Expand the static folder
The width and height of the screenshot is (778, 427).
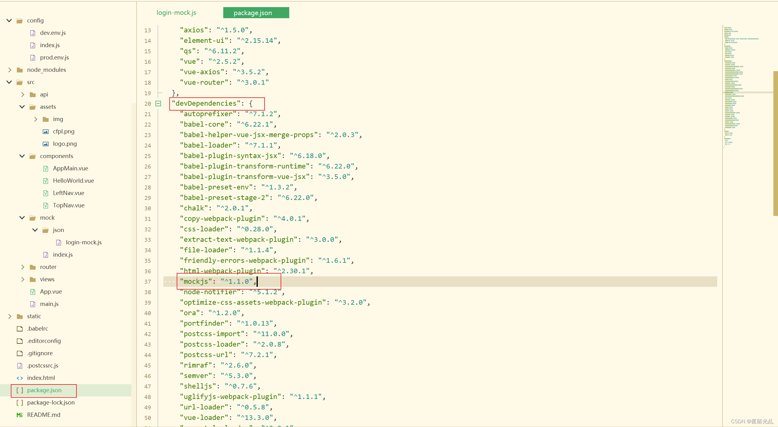point(10,316)
